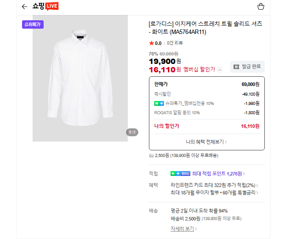Image resolution: width=282 pixels, height=239 pixels.
Task: Open 라인프렌즈 카드 추가 적립 benefit
Action: (x=214, y=185)
